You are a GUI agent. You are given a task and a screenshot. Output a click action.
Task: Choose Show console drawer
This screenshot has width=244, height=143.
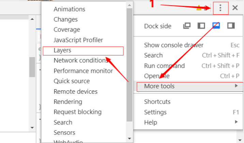click(174, 45)
